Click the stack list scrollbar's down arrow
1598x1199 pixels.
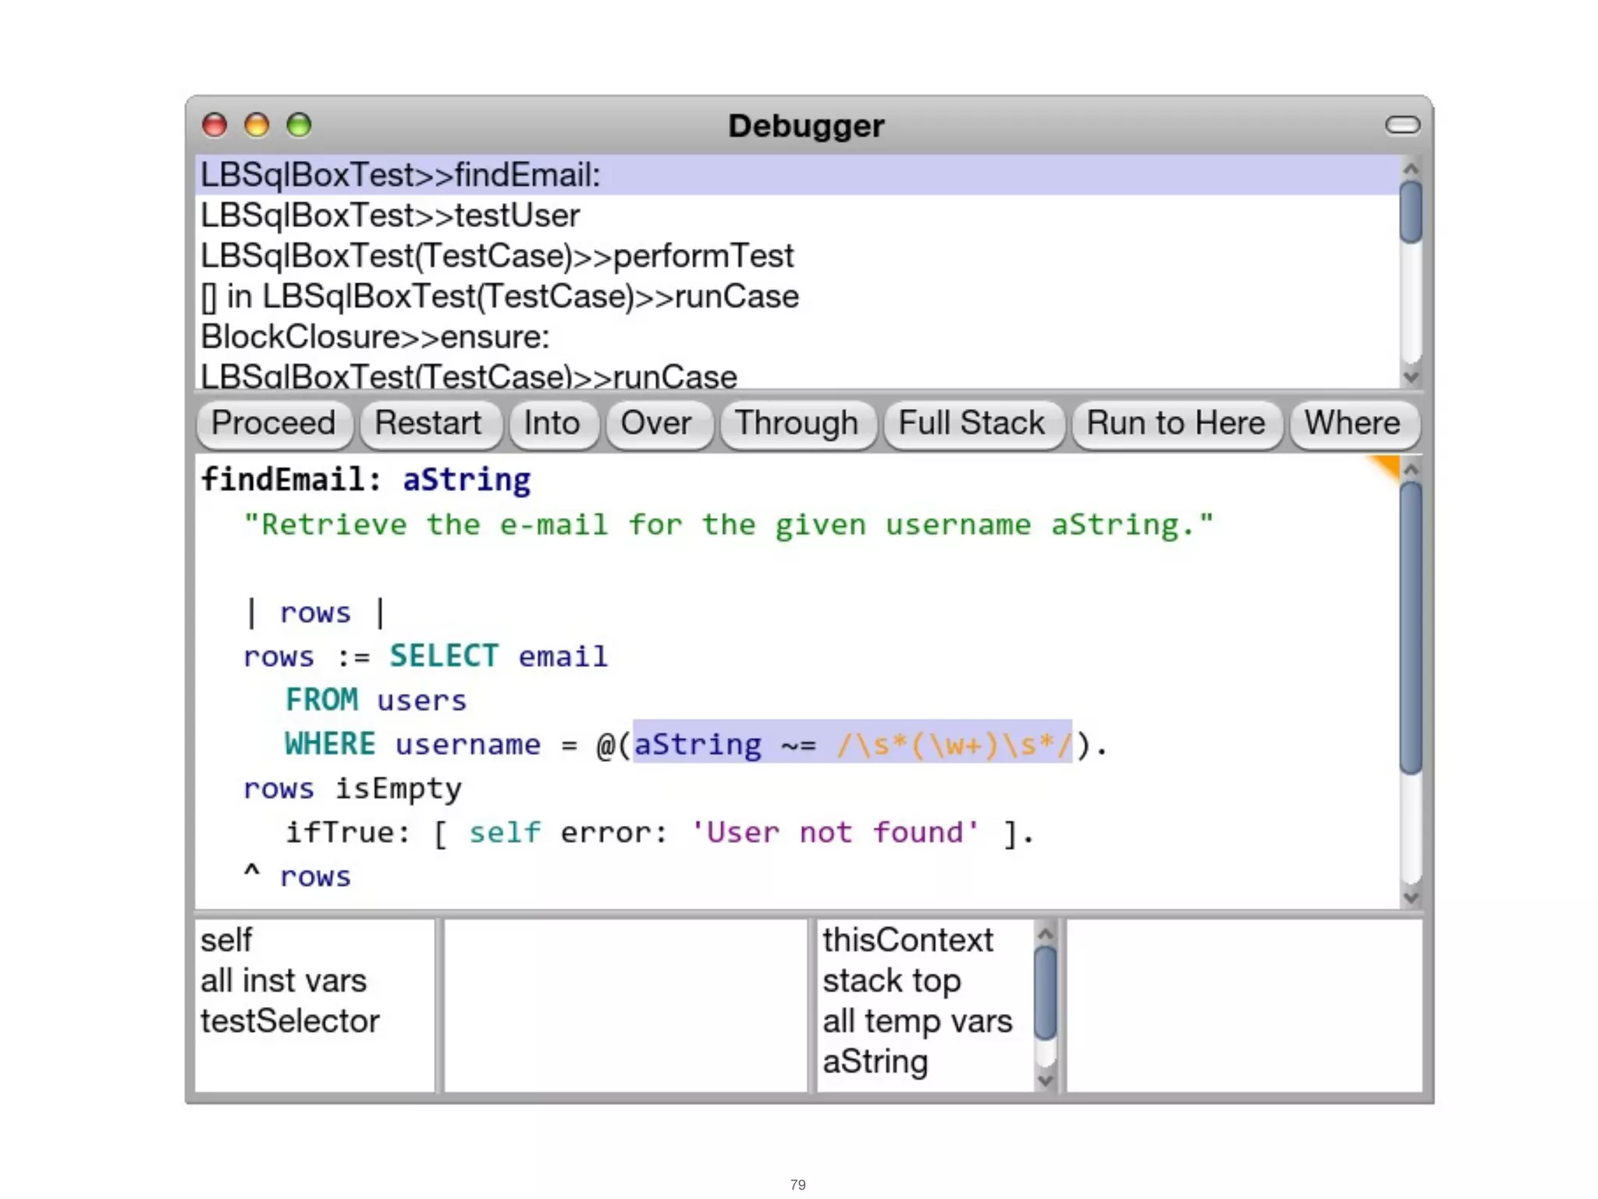point(1410,377)
